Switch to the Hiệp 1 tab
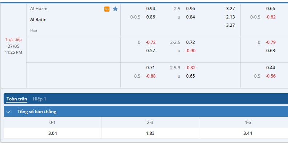288x145 pixels. click(39, 99)
